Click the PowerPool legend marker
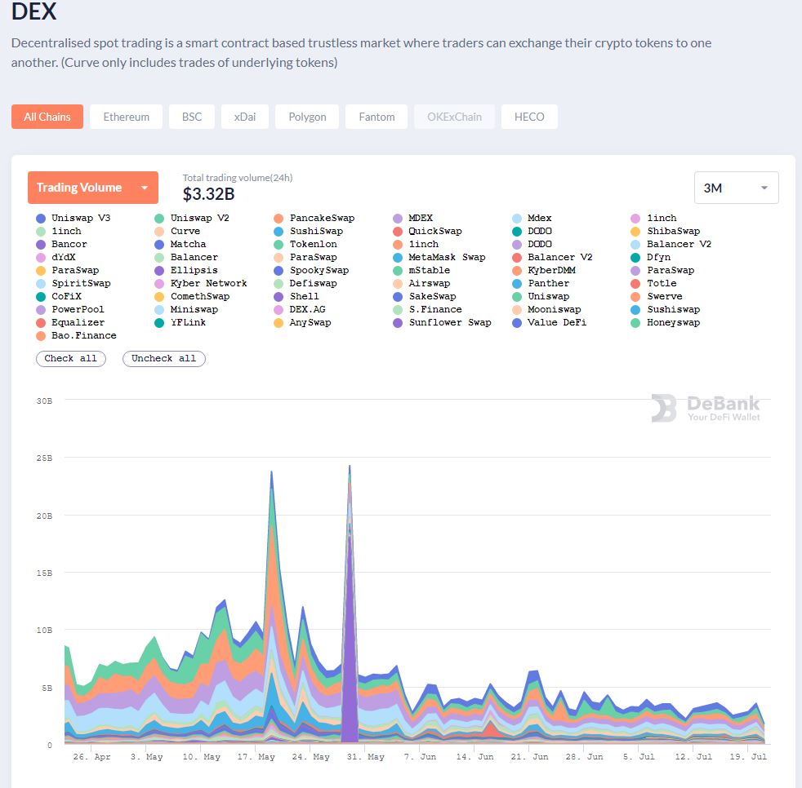Viewport: 802px width, 788px height. coord(41,310)
